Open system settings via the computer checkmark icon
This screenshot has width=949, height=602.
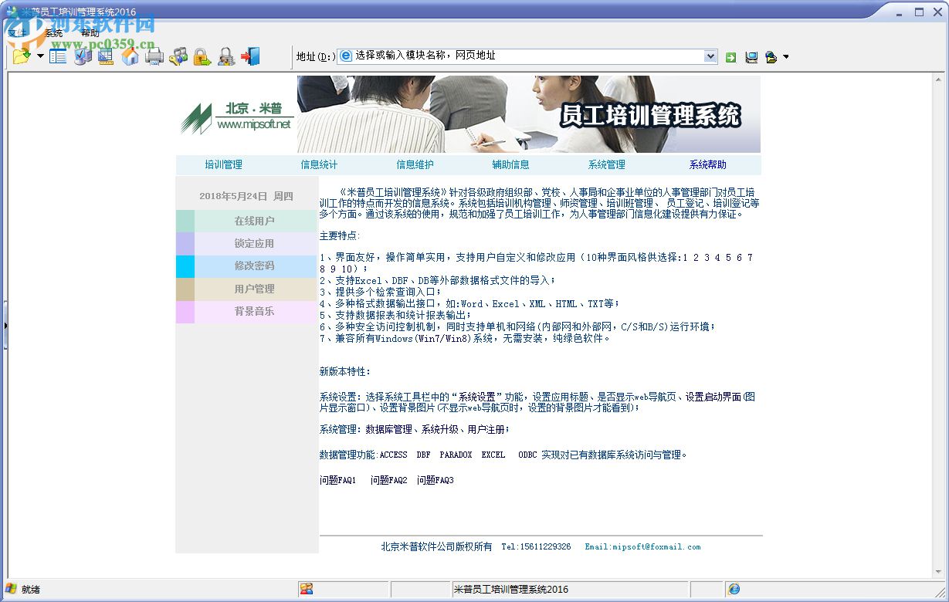[82, 56]
